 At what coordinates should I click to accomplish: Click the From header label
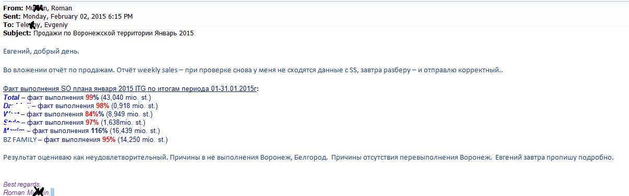point(13,8)
